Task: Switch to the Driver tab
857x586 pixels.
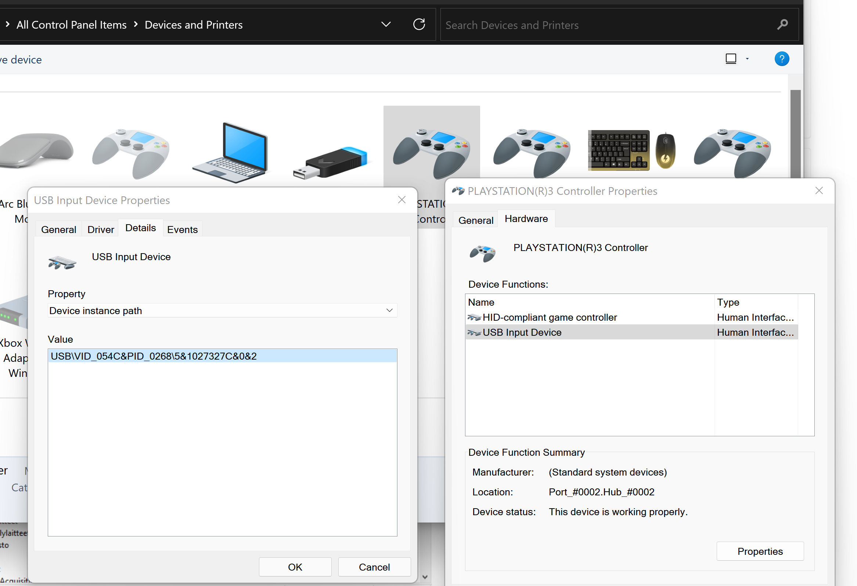Action: point(101,229)
